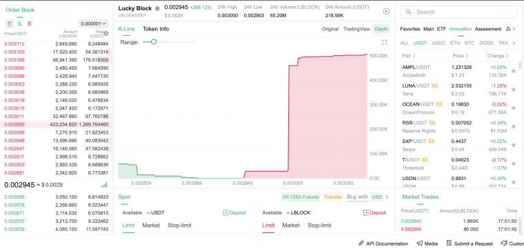Viewport: 524px width, 249px height.
Task: Open the 0.000001 price precision dropdown
Action: coord(94,23)
